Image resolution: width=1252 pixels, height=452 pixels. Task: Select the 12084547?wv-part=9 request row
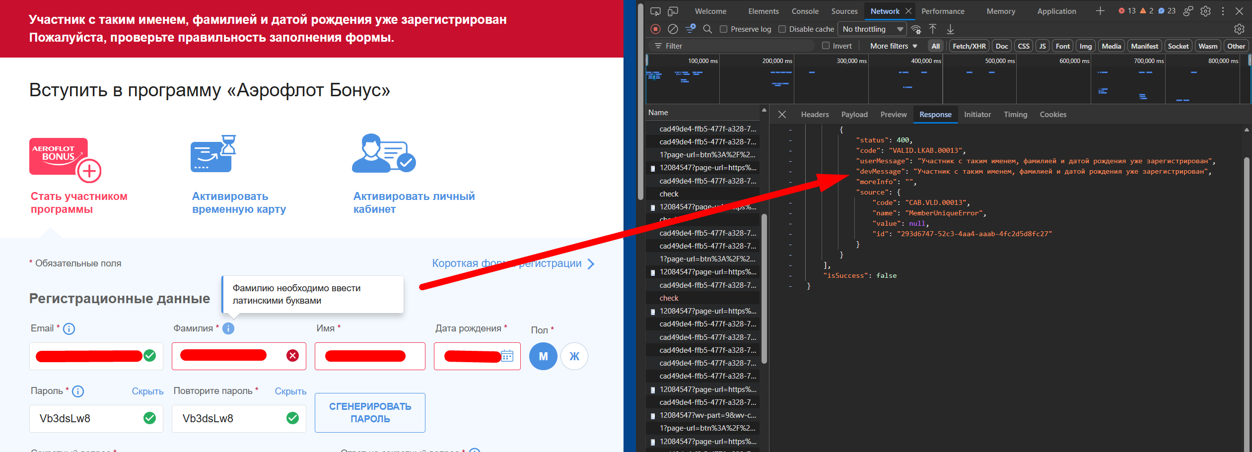(x=702, y=415)
